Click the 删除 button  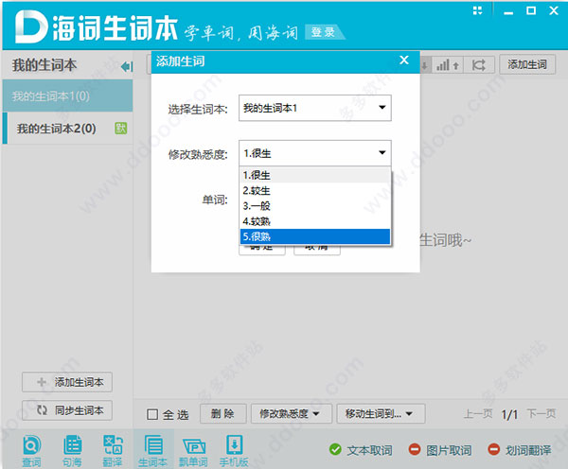pos(223,413)
